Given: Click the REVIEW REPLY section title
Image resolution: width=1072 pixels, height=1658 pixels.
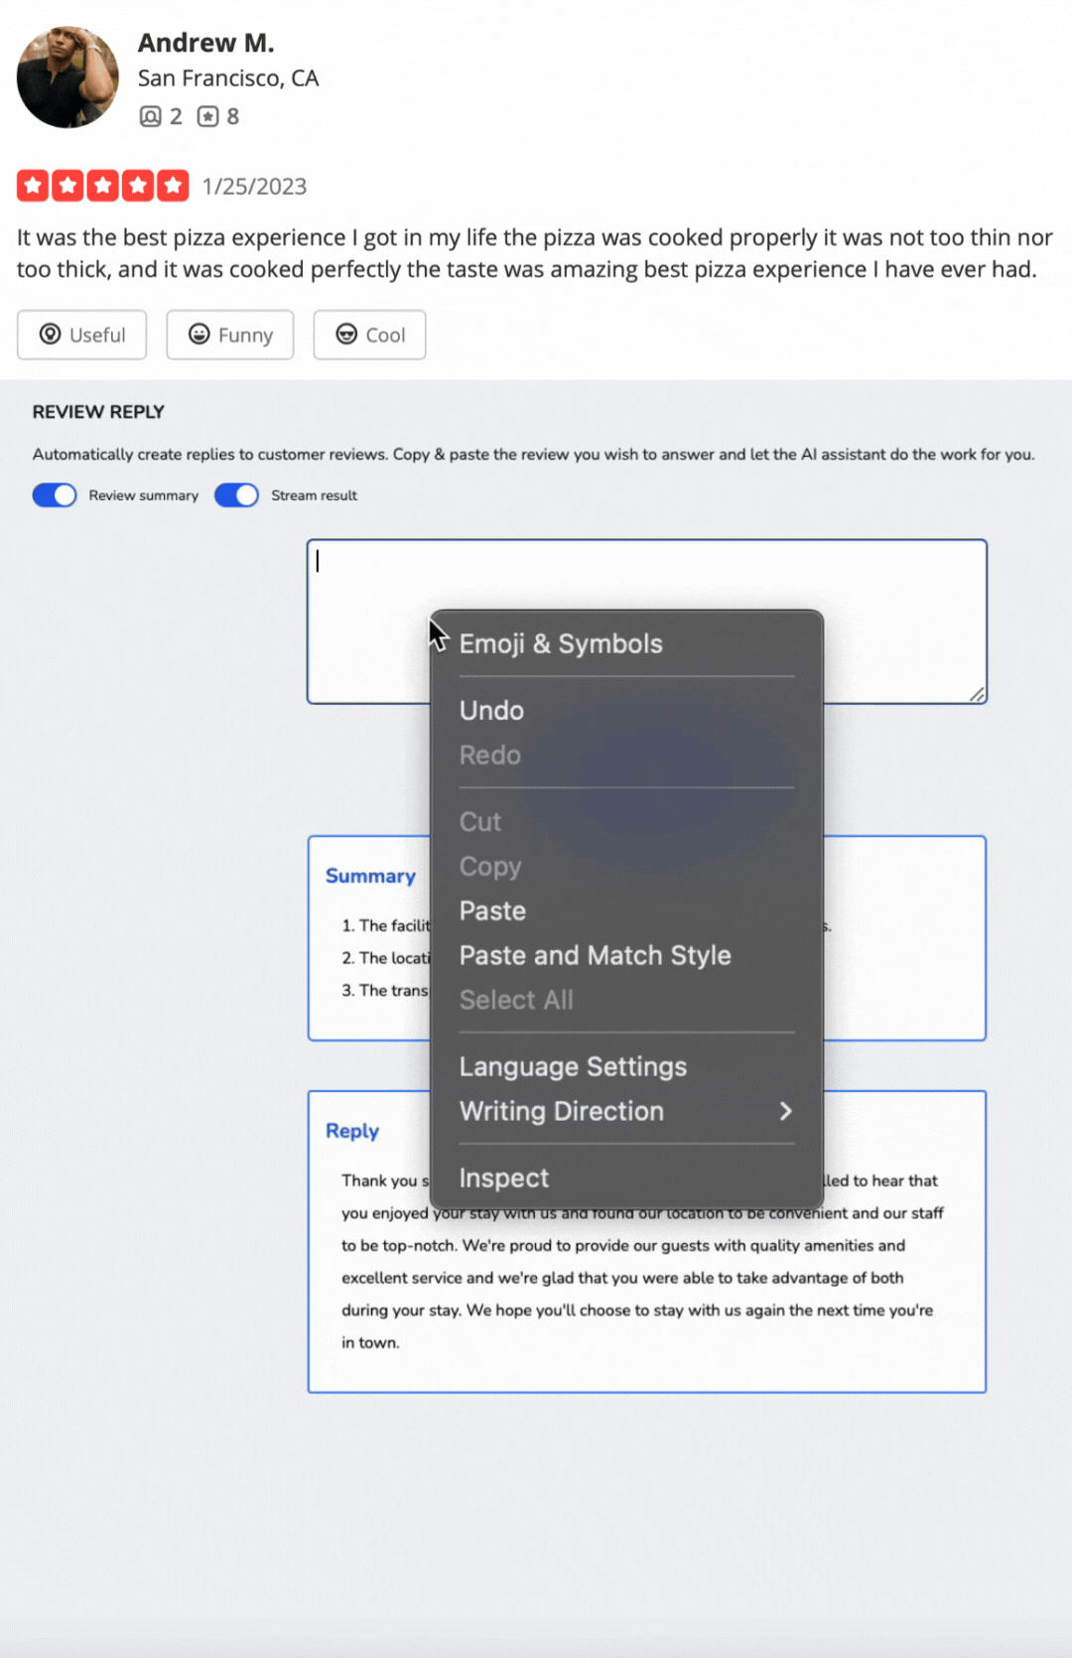Looking at the screenshot, I should 98,412.
